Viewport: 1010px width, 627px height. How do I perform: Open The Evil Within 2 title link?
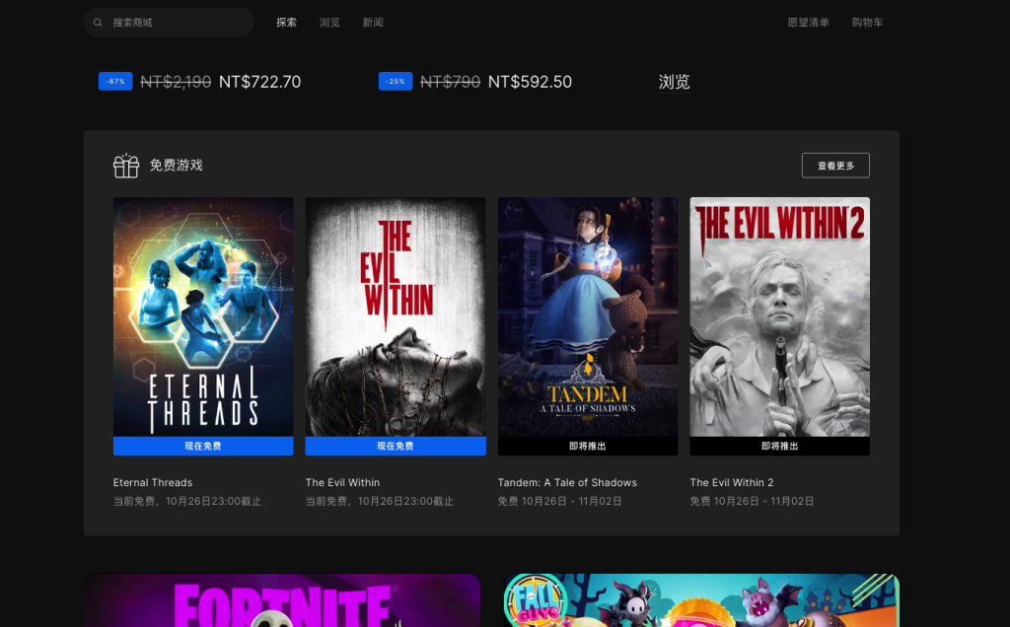[732, 482]
